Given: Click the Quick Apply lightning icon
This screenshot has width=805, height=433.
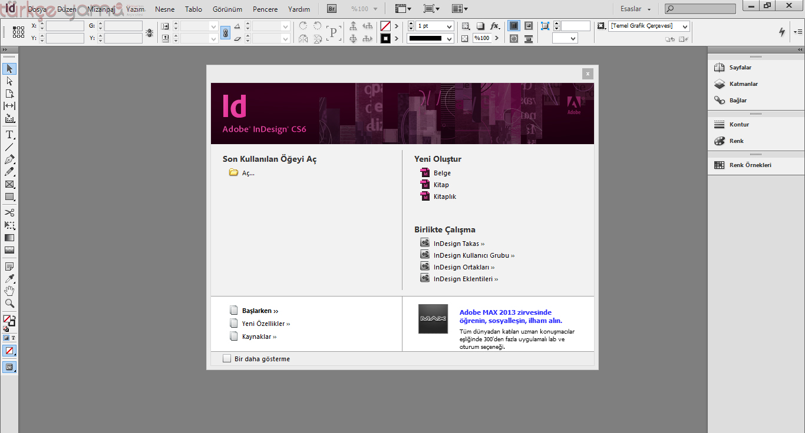Looking at the screenshot, I should click(x=782, y=32).
